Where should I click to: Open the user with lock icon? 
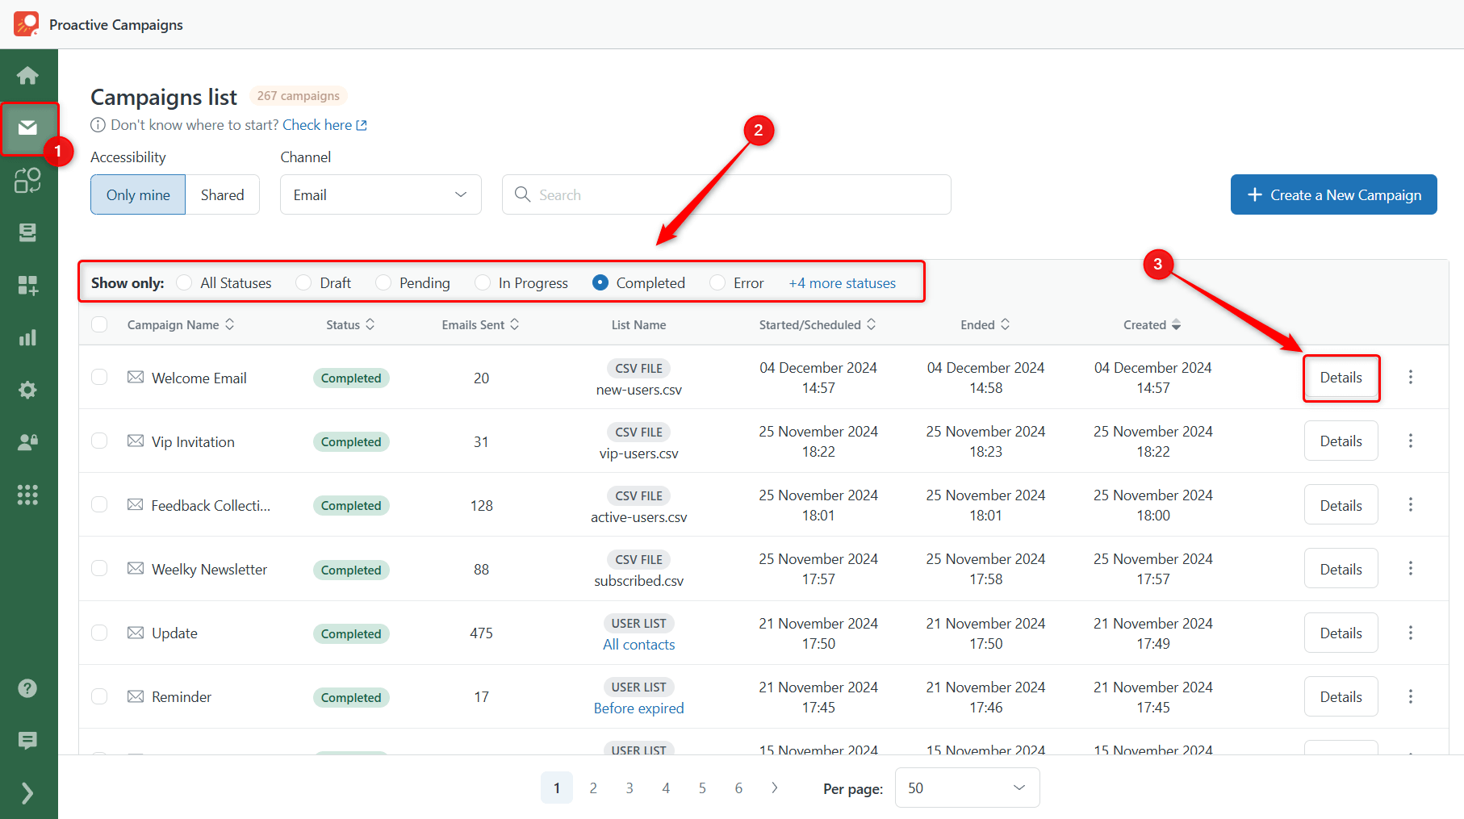(27, 442)
